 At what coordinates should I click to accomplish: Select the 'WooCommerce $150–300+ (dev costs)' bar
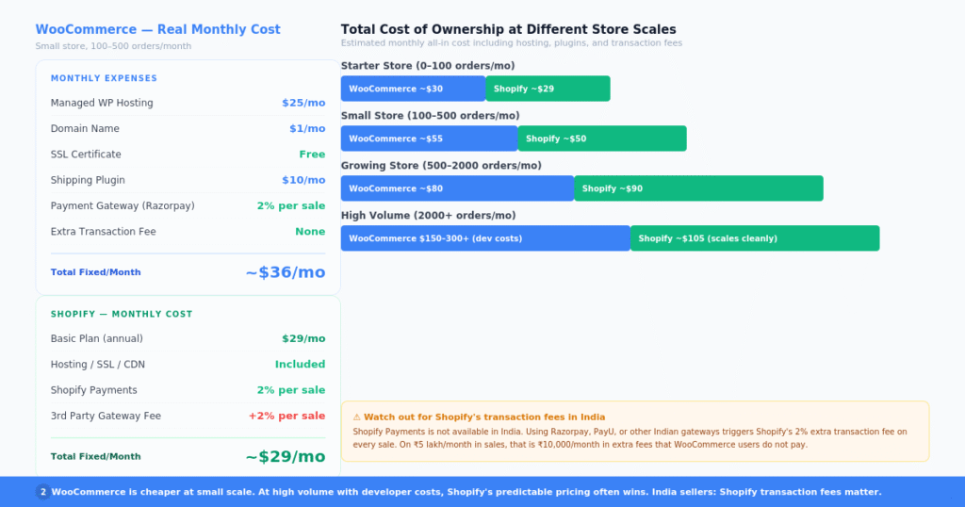485,238
